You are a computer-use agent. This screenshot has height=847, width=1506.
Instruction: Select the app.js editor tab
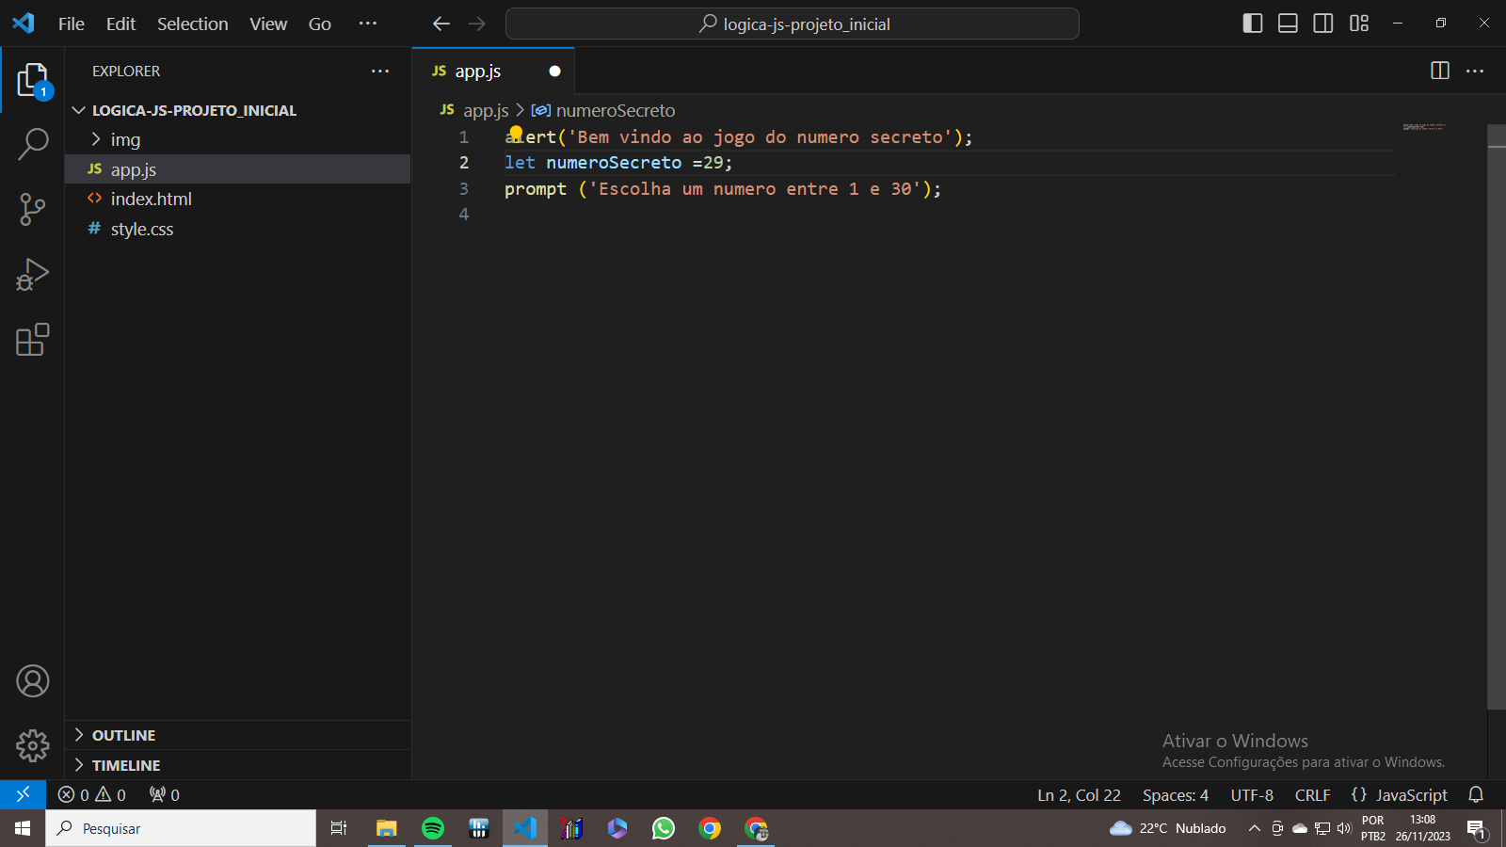(493, 71)
